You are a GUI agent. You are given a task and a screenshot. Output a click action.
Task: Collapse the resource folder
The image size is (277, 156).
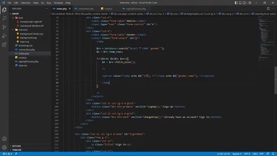pos(30,30)
